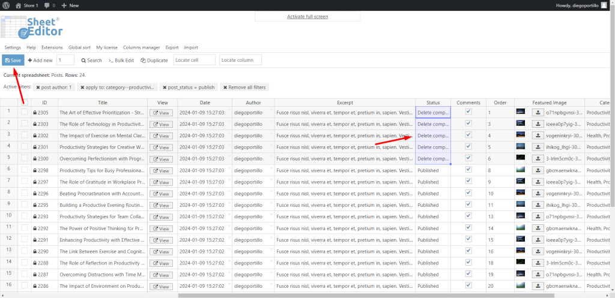Click upload image icon for post 2305
The image size is (615, 298).
(538, 113)
